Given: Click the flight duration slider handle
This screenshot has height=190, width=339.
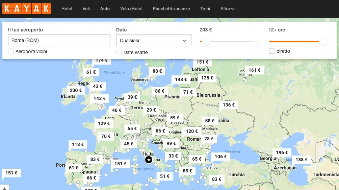Looking at the screenshot, I should pos(323,42).
